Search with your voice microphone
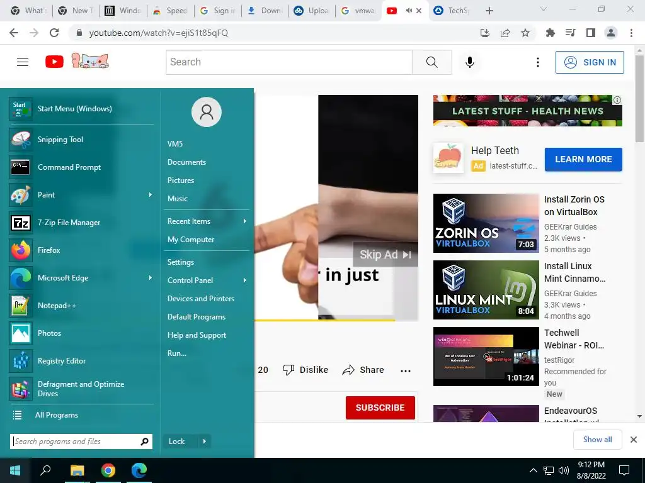Screen dimensions: 645x483 point(469,62)
